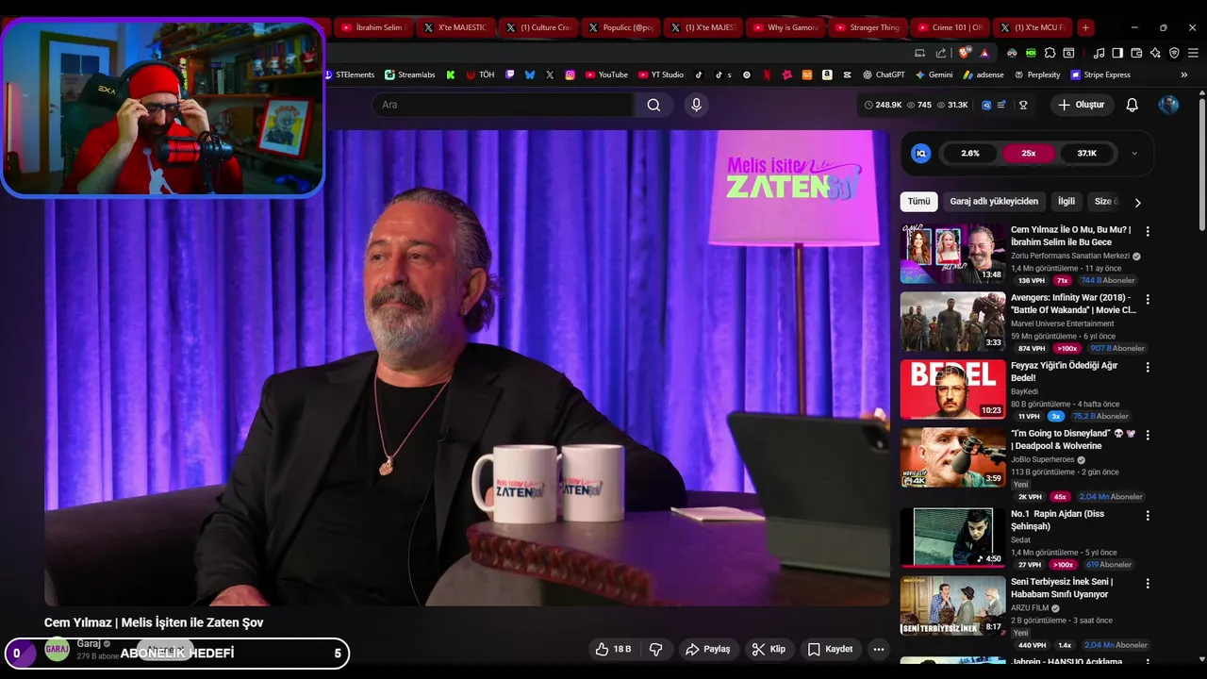
Task: Click the blue vidIQ logo in the score panel
Action: tap(921, 153)
